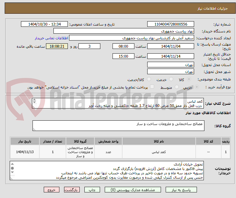Click the resize grip of شرح کلی نیاز box

(x=33, y=107)
